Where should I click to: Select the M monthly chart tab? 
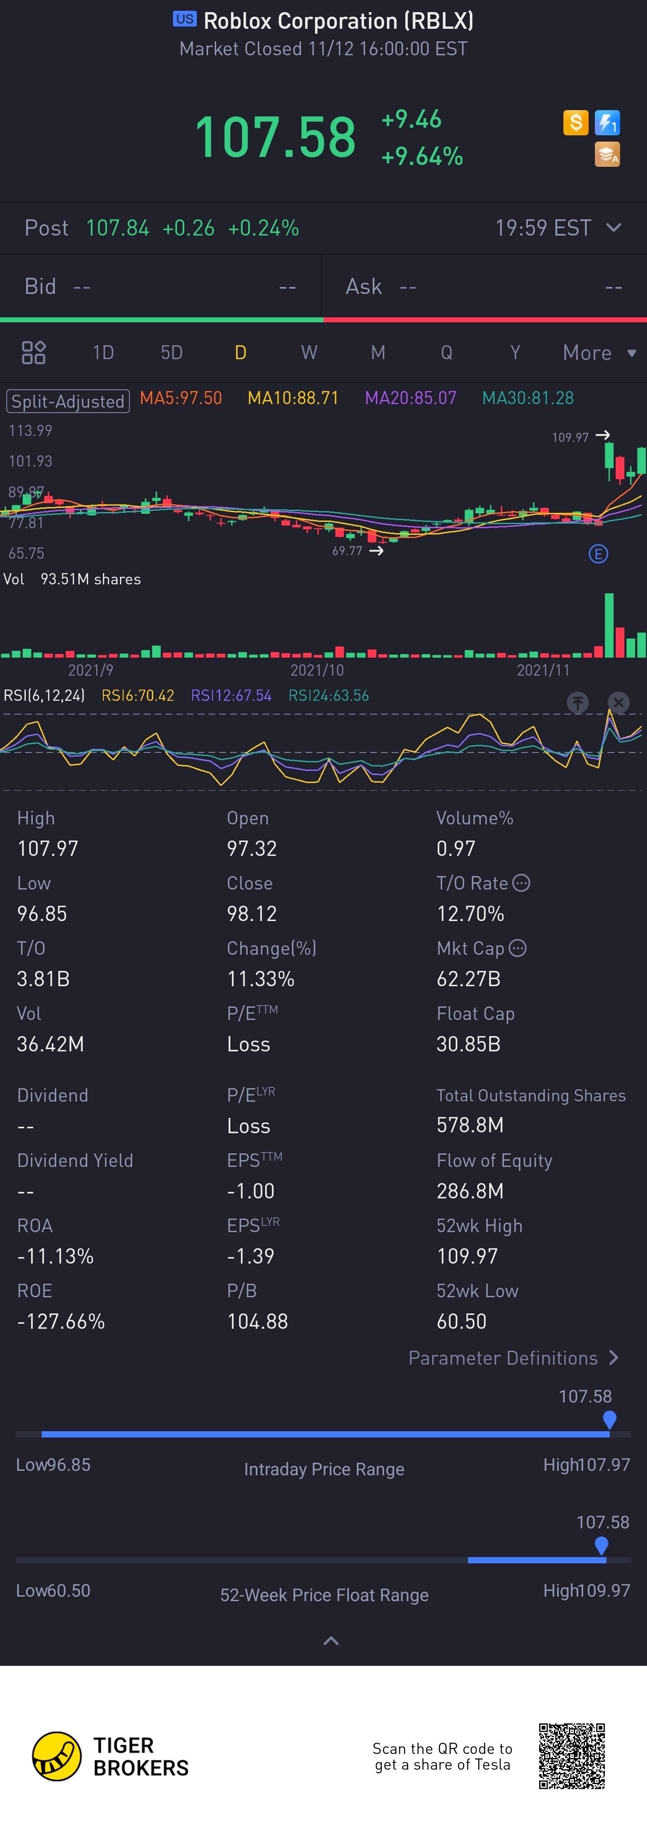click(377, 352)
